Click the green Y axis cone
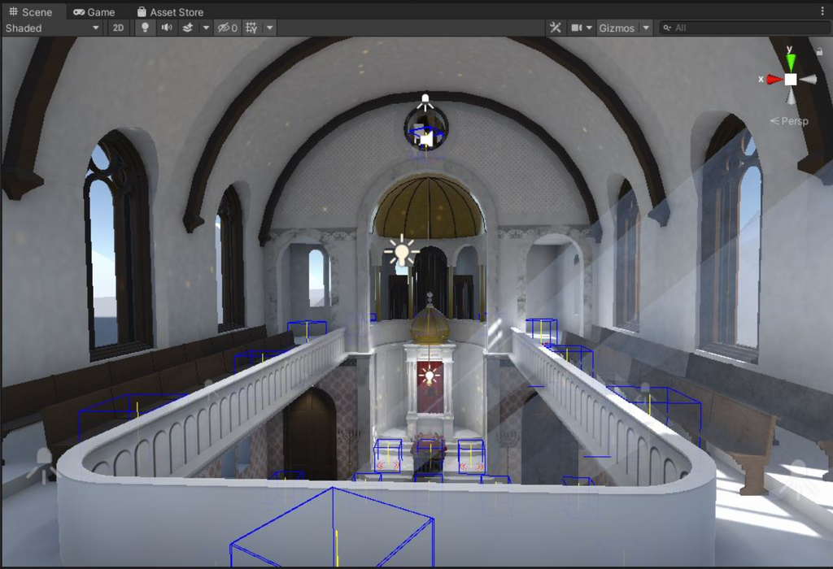 point(790,62)
